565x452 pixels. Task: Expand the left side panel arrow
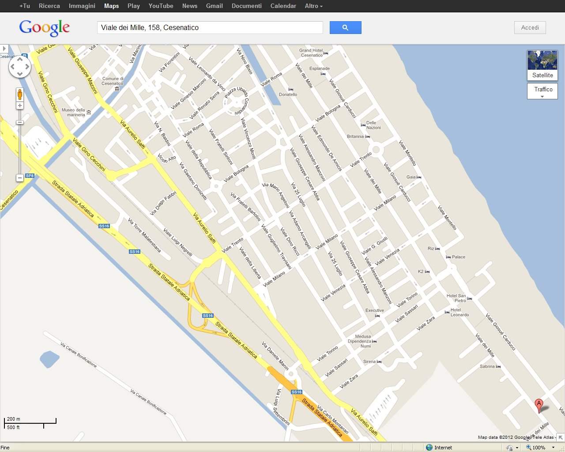(x=4, y=49)
